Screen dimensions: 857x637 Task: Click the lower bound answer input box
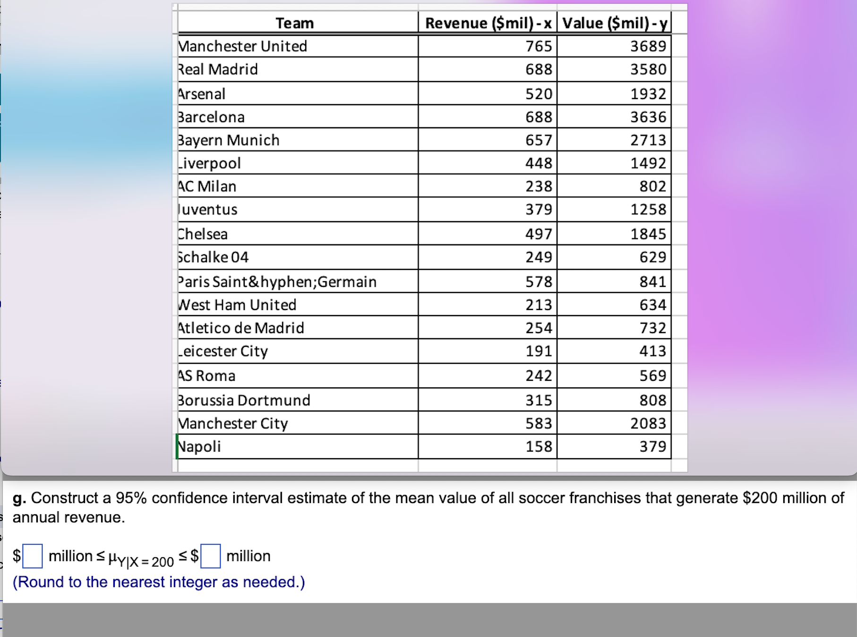[33, 556]
